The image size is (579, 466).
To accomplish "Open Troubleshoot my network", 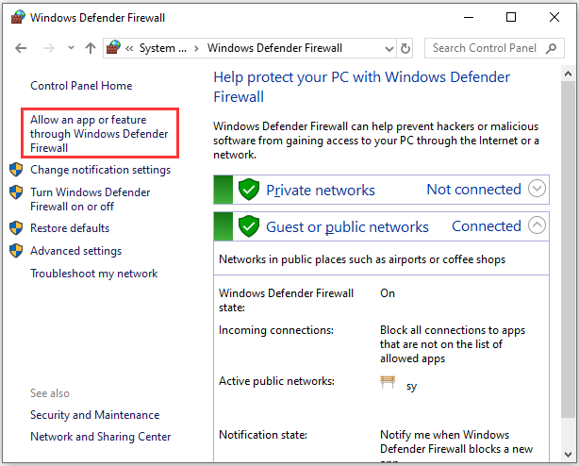I will 93,274.
